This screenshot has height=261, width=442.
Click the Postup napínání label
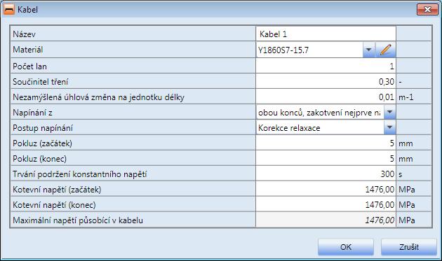coord(43,128)
